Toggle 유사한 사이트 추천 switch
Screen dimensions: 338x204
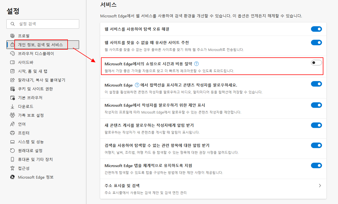(316, 42)
